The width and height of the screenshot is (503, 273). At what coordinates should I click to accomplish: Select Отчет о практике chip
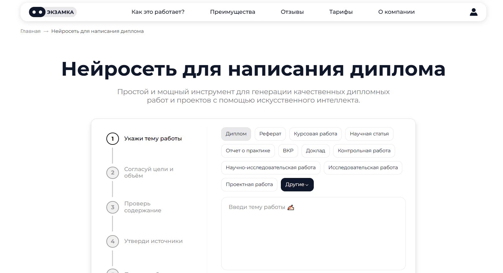pyautogui.click(x=248, y=151)
